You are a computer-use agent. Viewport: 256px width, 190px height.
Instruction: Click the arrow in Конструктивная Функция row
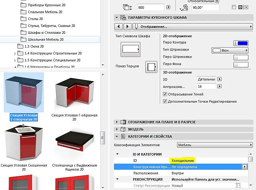pyautogui.click(x=244, y=167)
